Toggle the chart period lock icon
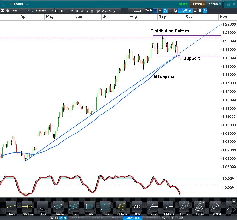Screen dimensions: 237x220 [32, 11]
